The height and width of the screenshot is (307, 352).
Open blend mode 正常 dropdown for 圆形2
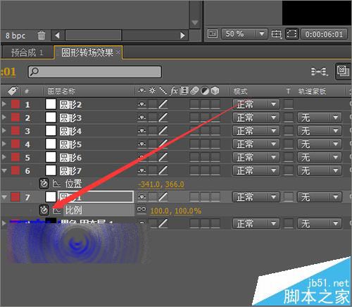256,104
